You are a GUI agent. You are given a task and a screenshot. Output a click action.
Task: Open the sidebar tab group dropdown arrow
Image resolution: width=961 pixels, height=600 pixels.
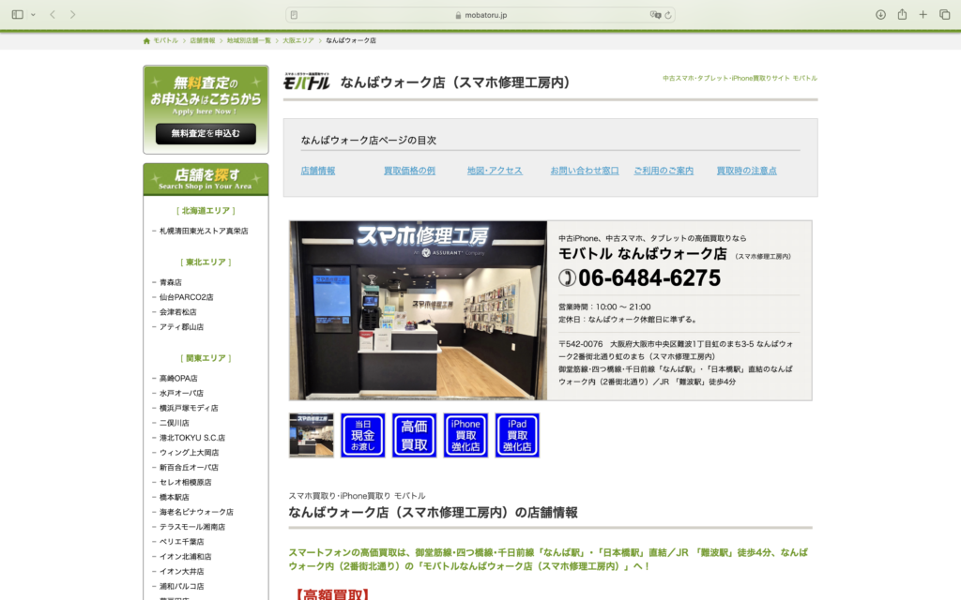click(33, 14)
